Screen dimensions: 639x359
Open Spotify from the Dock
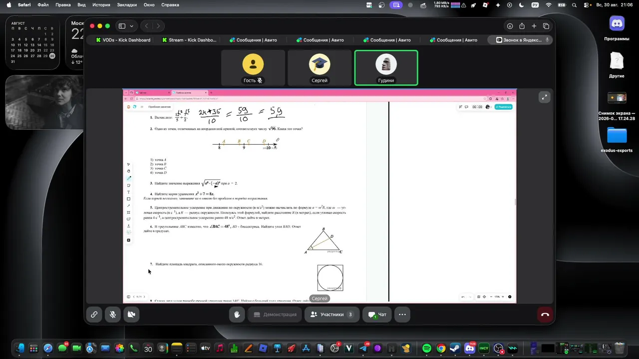point(427,349)
